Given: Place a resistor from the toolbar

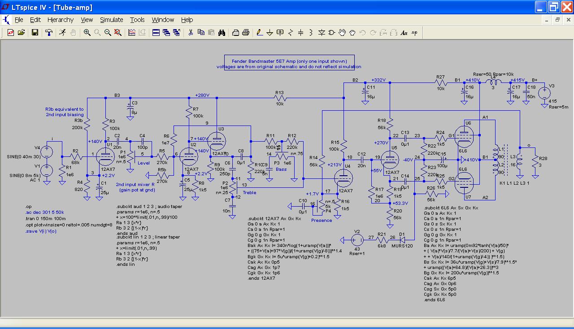Looking at the screenshot, I should click(291, 33).
